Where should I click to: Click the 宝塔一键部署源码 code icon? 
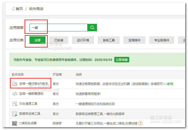point(15,94)
